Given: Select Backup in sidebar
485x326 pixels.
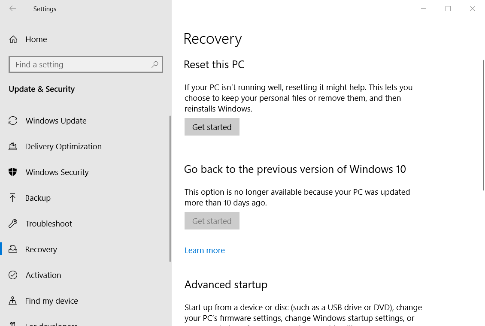Looking at the screenshot, I should point(38,198).
